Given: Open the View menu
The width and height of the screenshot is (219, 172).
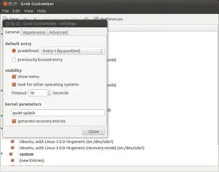Looking at the screenshot, I should point(28,11).
